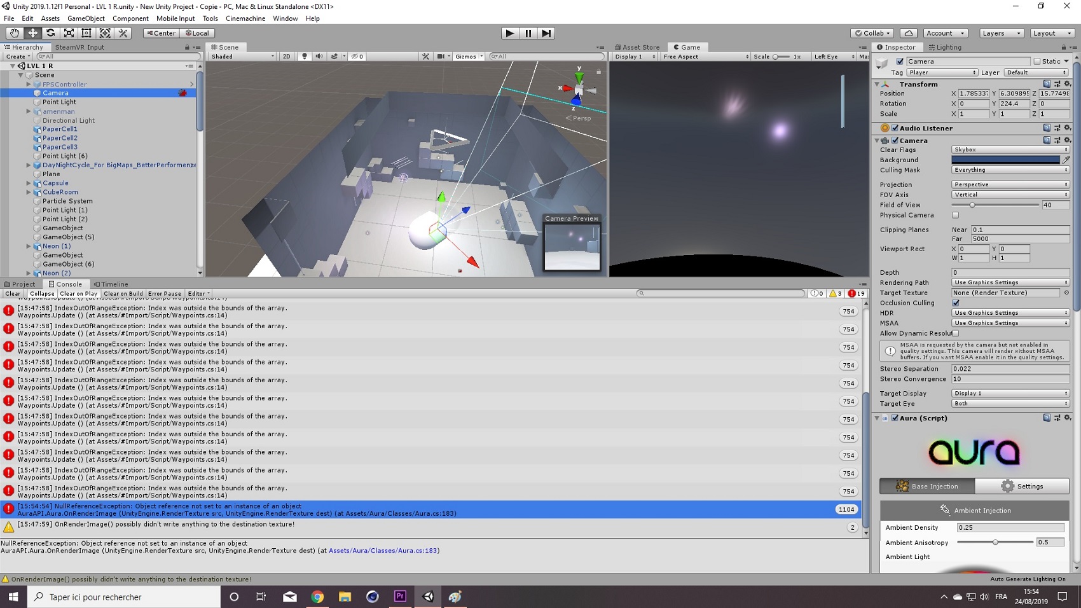Select the Hand tool
The image size is (1081, 608).
14,33
